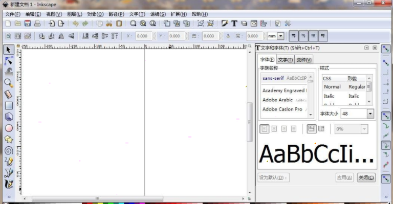Switch to the 变种(V) panel tab
The height and width of the screenshot is (204, 393).
(x=304, y=60)
